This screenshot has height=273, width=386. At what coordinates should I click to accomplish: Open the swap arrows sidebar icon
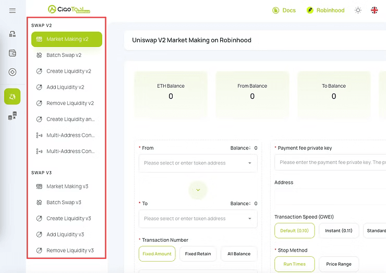pos(13,34)
